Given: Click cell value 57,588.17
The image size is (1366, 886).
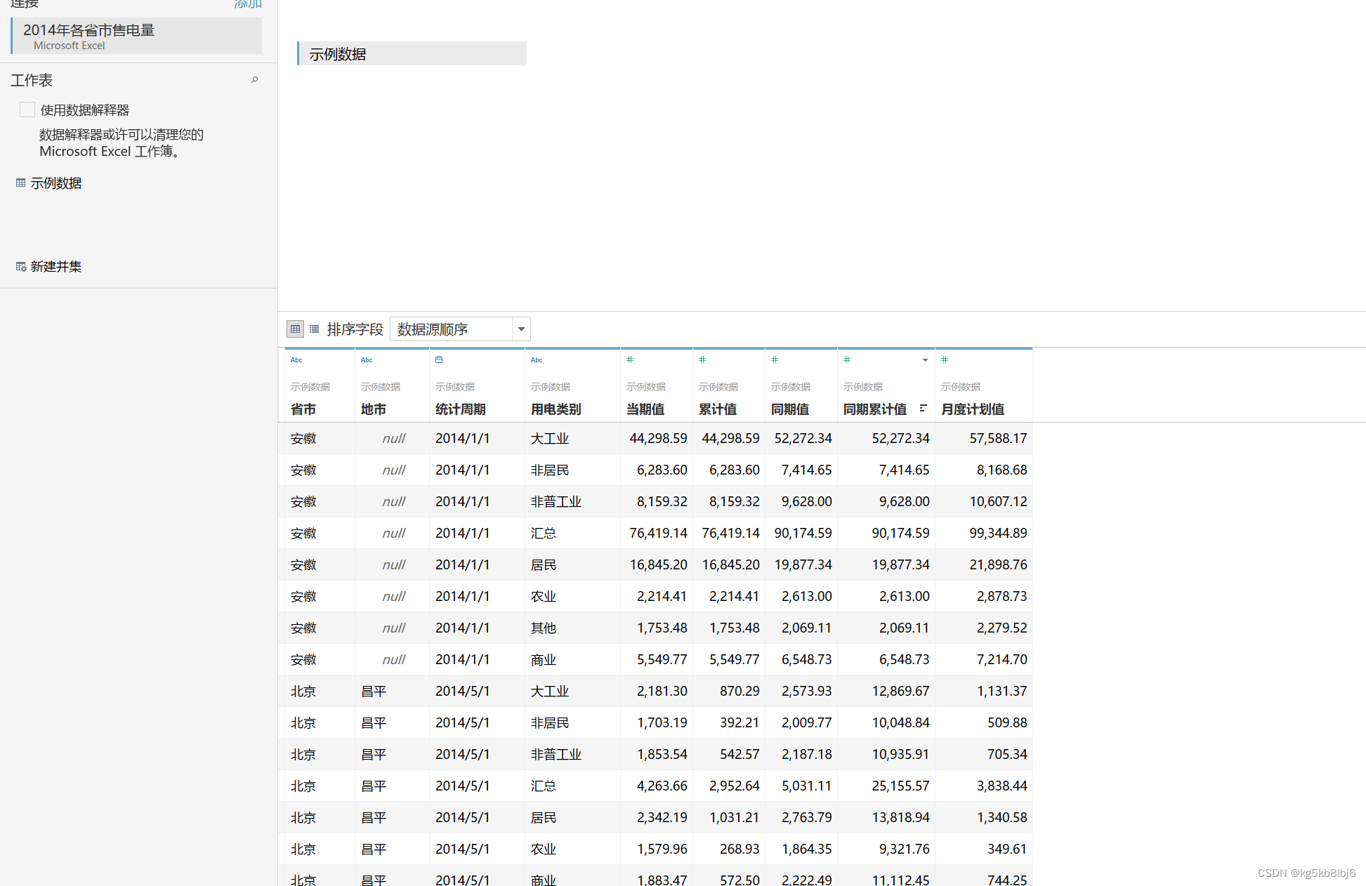Looking at the screenshot, I should click(x=998, y=438).
